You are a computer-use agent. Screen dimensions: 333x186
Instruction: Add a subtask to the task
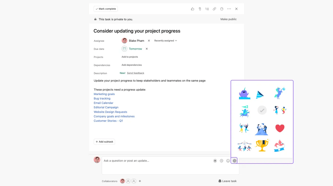click(104, 142)
